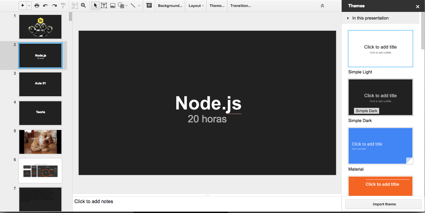This screenshot has width=425, height=213.
Task: Redo the last action
Action: point(54,6)
